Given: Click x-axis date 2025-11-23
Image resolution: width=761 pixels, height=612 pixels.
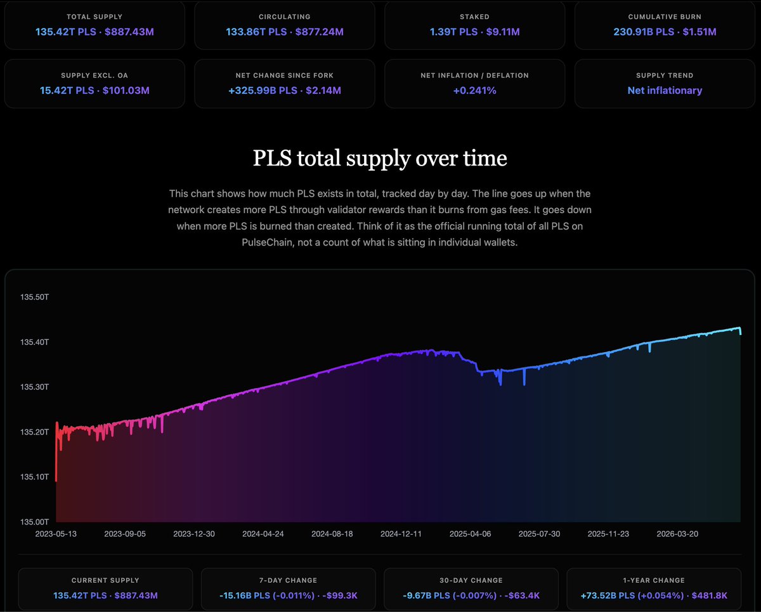Looking at the screenshot, I should (x=609, y=534).
